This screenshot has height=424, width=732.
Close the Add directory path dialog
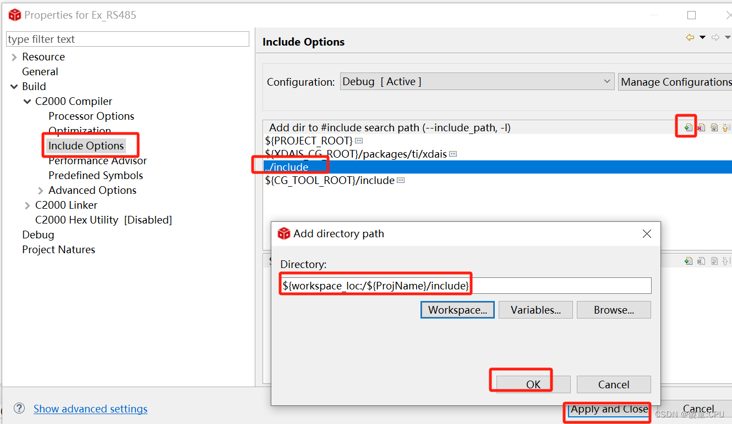click(x=647, y=233)
